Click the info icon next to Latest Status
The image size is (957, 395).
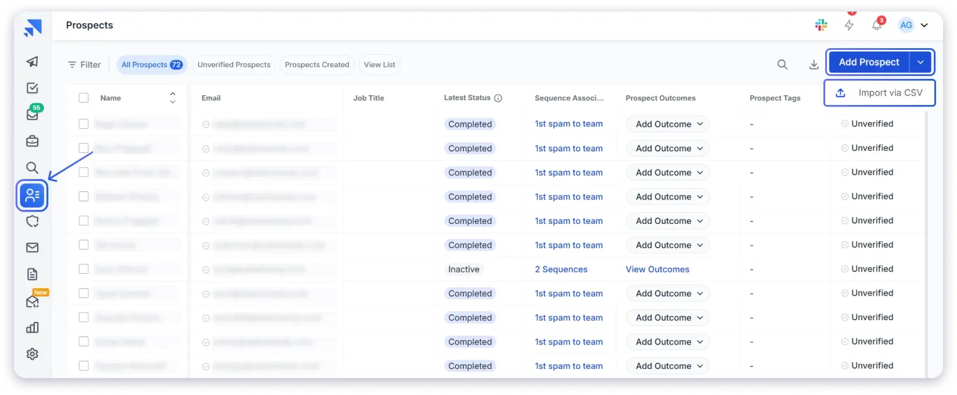click(x=498, y=98)
